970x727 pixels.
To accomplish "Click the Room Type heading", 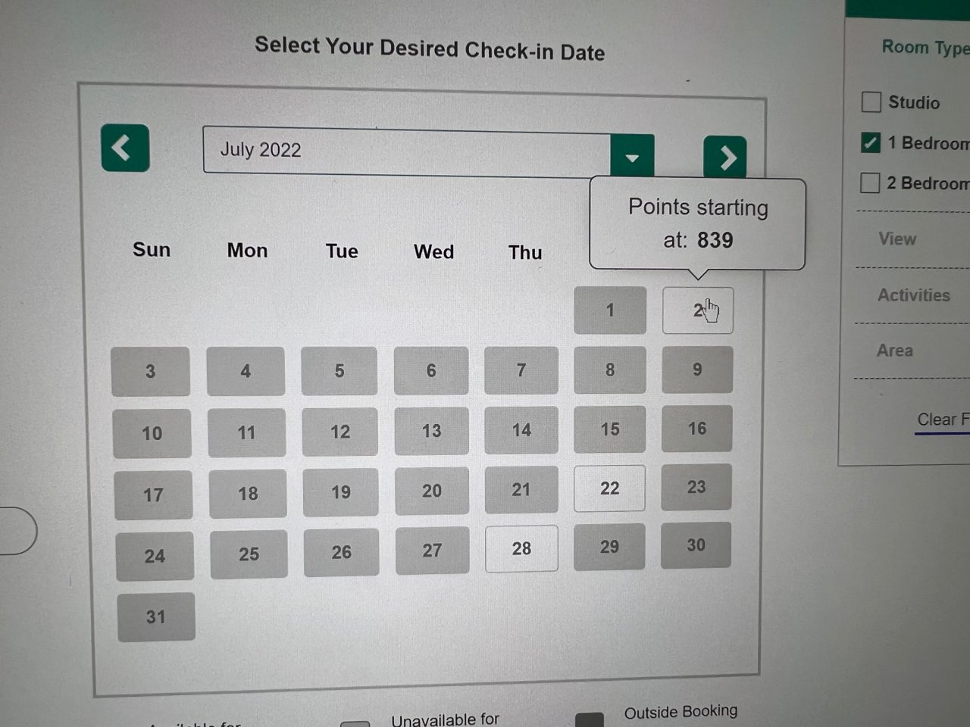I will (925, 47).
